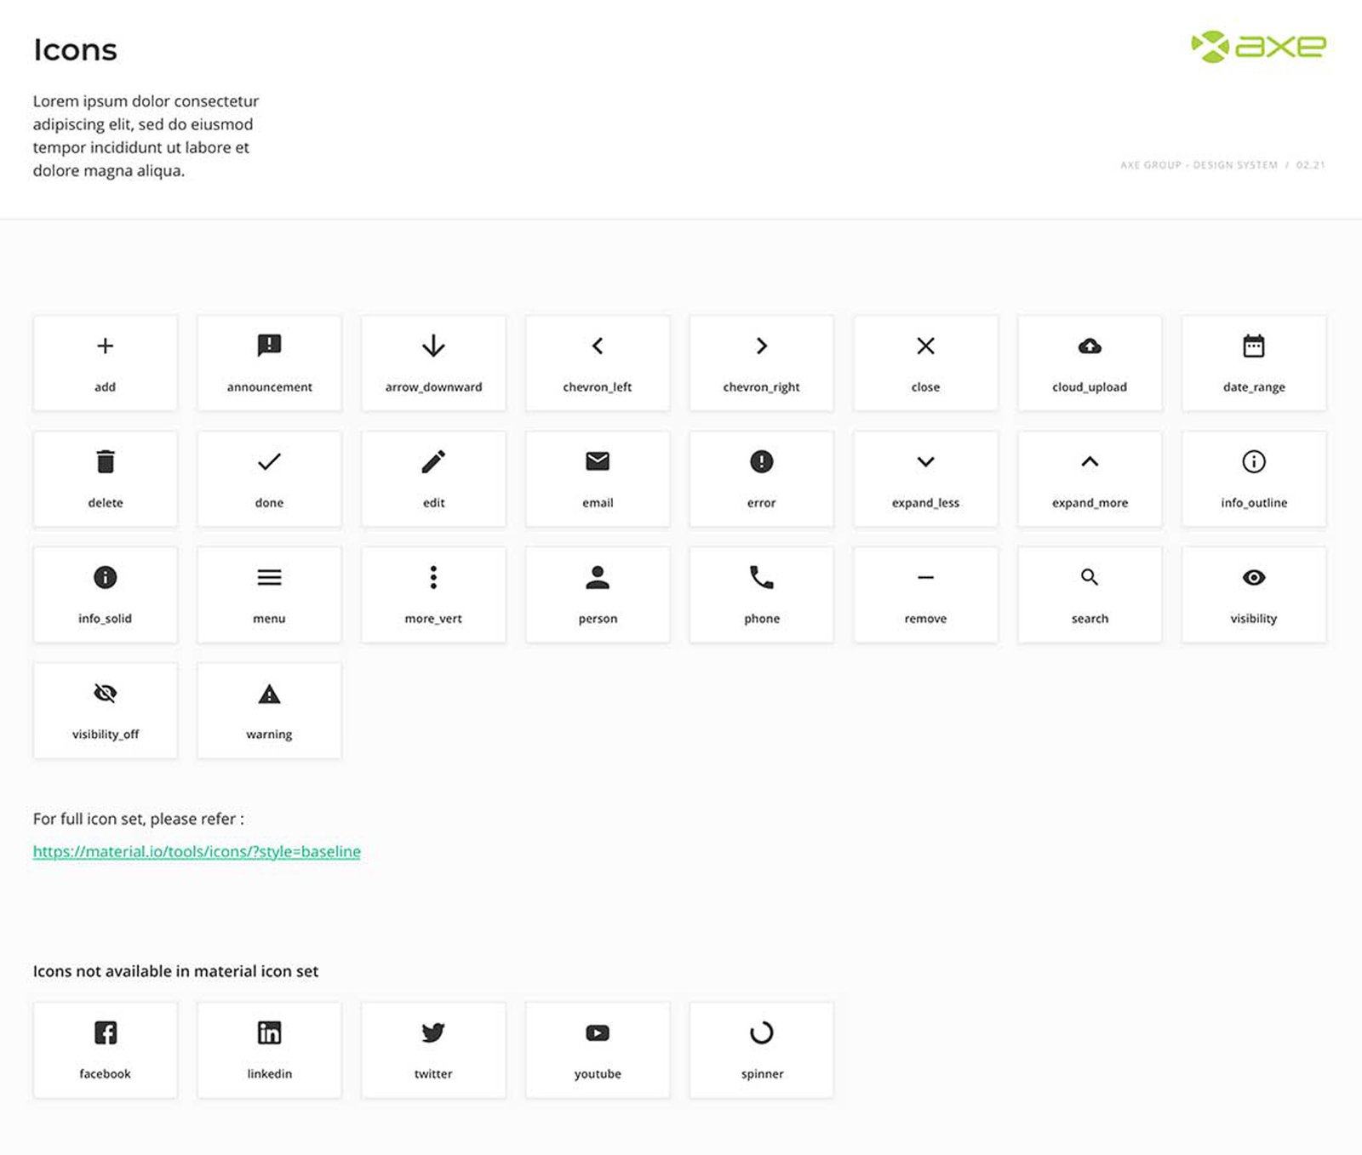This screenshot has height=1155, width=1362.
Task: Select the announcement icon card
Action: click(x=269, y=363)
